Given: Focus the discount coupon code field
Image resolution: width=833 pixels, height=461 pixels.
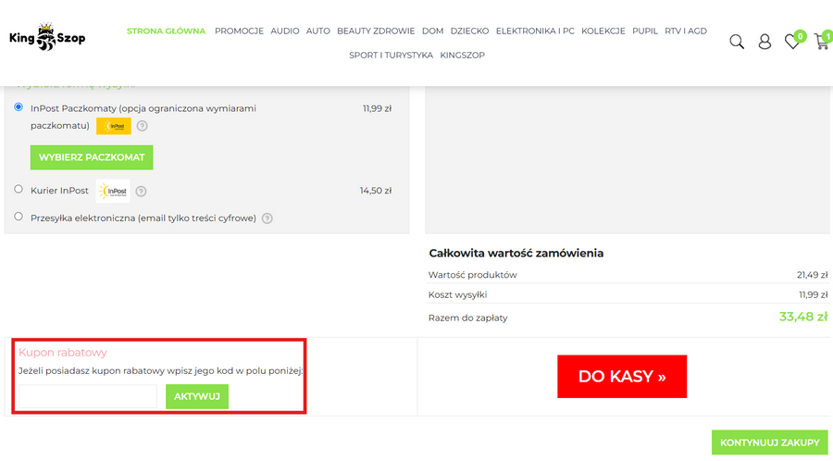Looking at the screenshot, I should [x=88, y=396].
